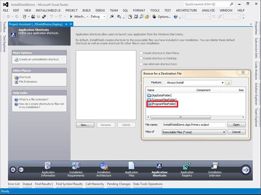The height and width of the screenshot is (195, 261).
Task: Pin the Project Assistant tab
Action: (x=66, y=24)
